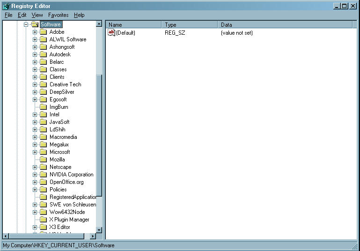
Task: Sort values by the Name column header
Action: click(133, 24)
